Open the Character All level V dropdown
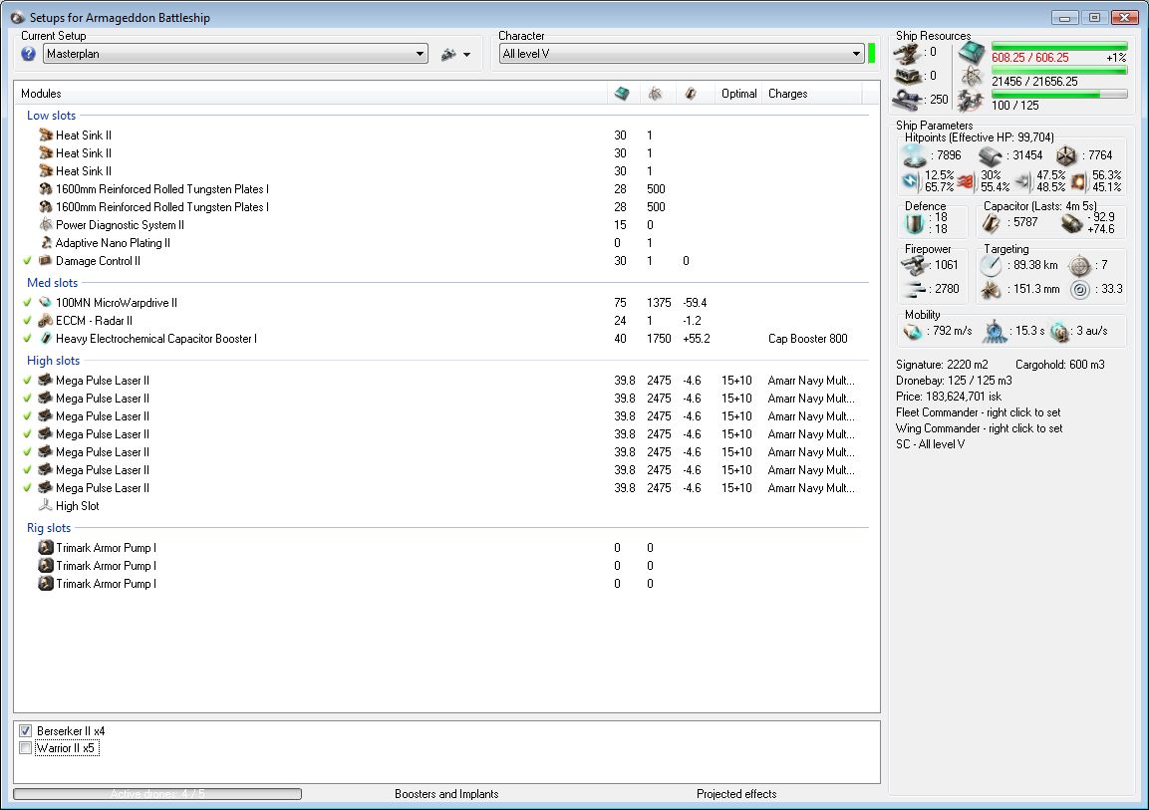This screenshot has width=1149, height=810. (682, 54)
